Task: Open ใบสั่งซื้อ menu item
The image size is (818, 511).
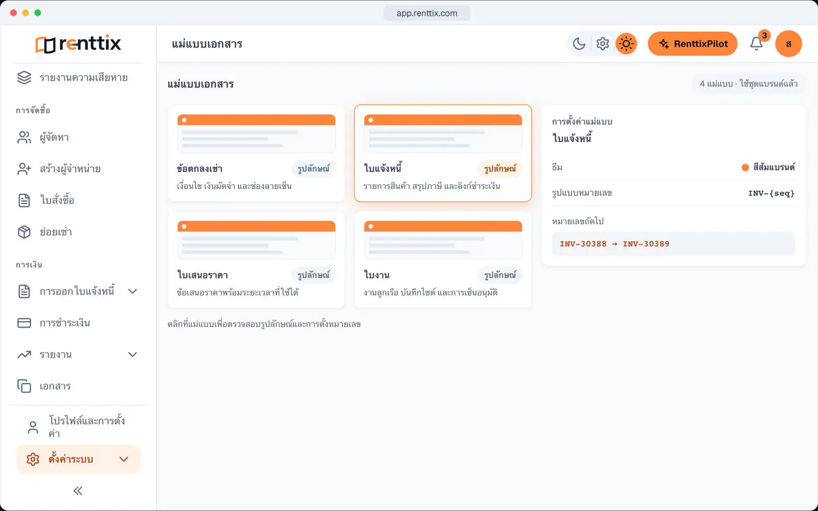Action: (78, 200)
